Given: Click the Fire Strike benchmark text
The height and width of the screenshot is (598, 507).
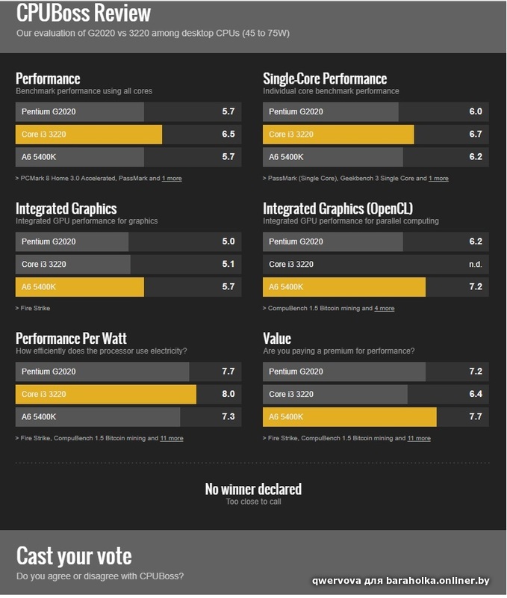Looking at the screenshot, I should coord(35,308).
